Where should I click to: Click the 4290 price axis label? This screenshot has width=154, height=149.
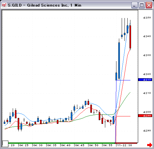(147, 131)
